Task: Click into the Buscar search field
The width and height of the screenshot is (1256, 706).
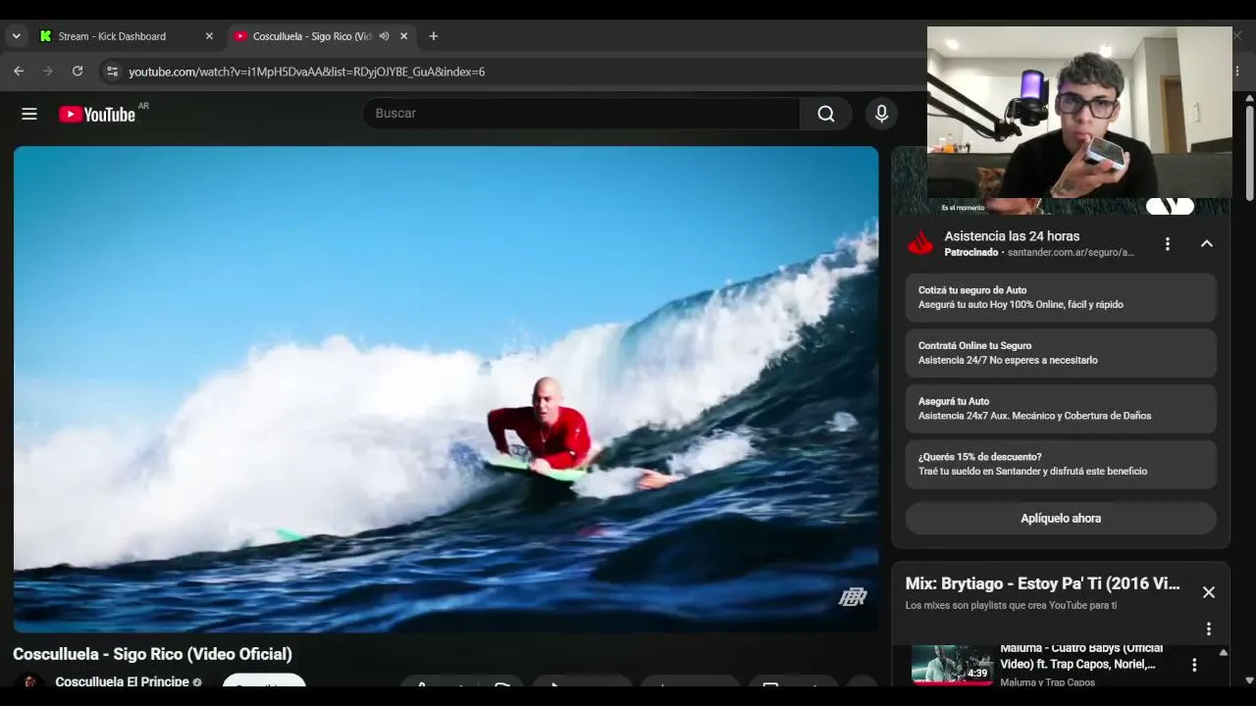Action: (x=582, y=114)
